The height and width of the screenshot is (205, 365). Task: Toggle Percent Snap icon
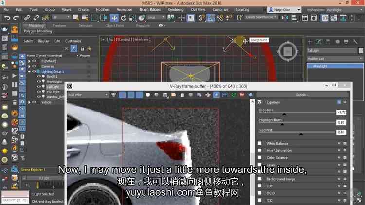point(220,18)
